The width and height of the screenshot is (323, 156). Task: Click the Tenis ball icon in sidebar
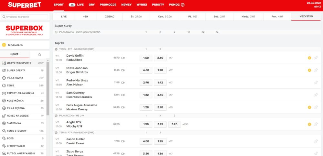coord(4,85)
